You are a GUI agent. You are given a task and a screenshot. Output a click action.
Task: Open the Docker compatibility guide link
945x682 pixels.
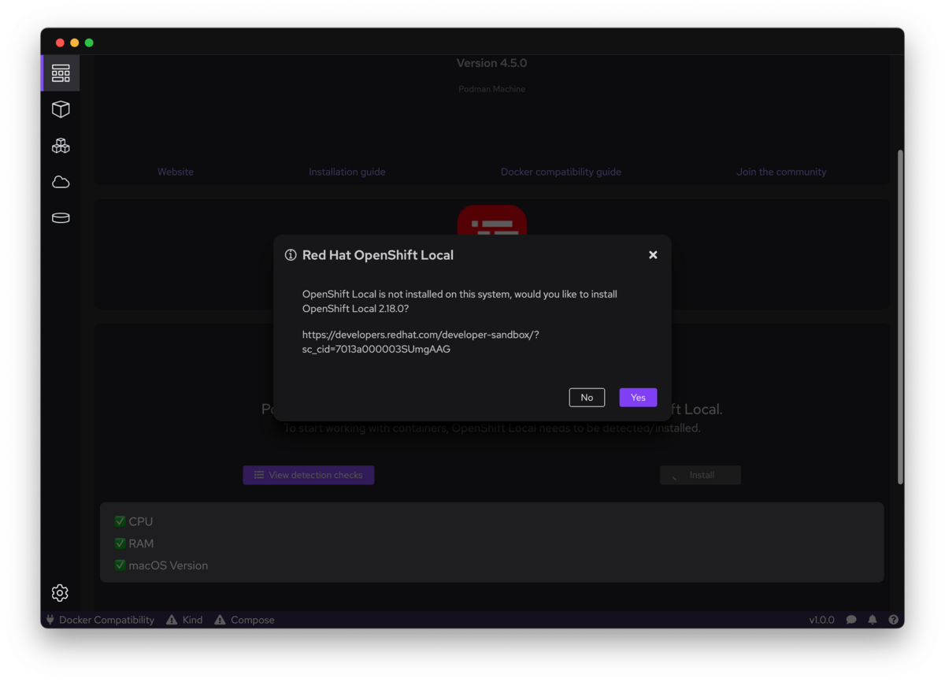[x=561, y=172]
